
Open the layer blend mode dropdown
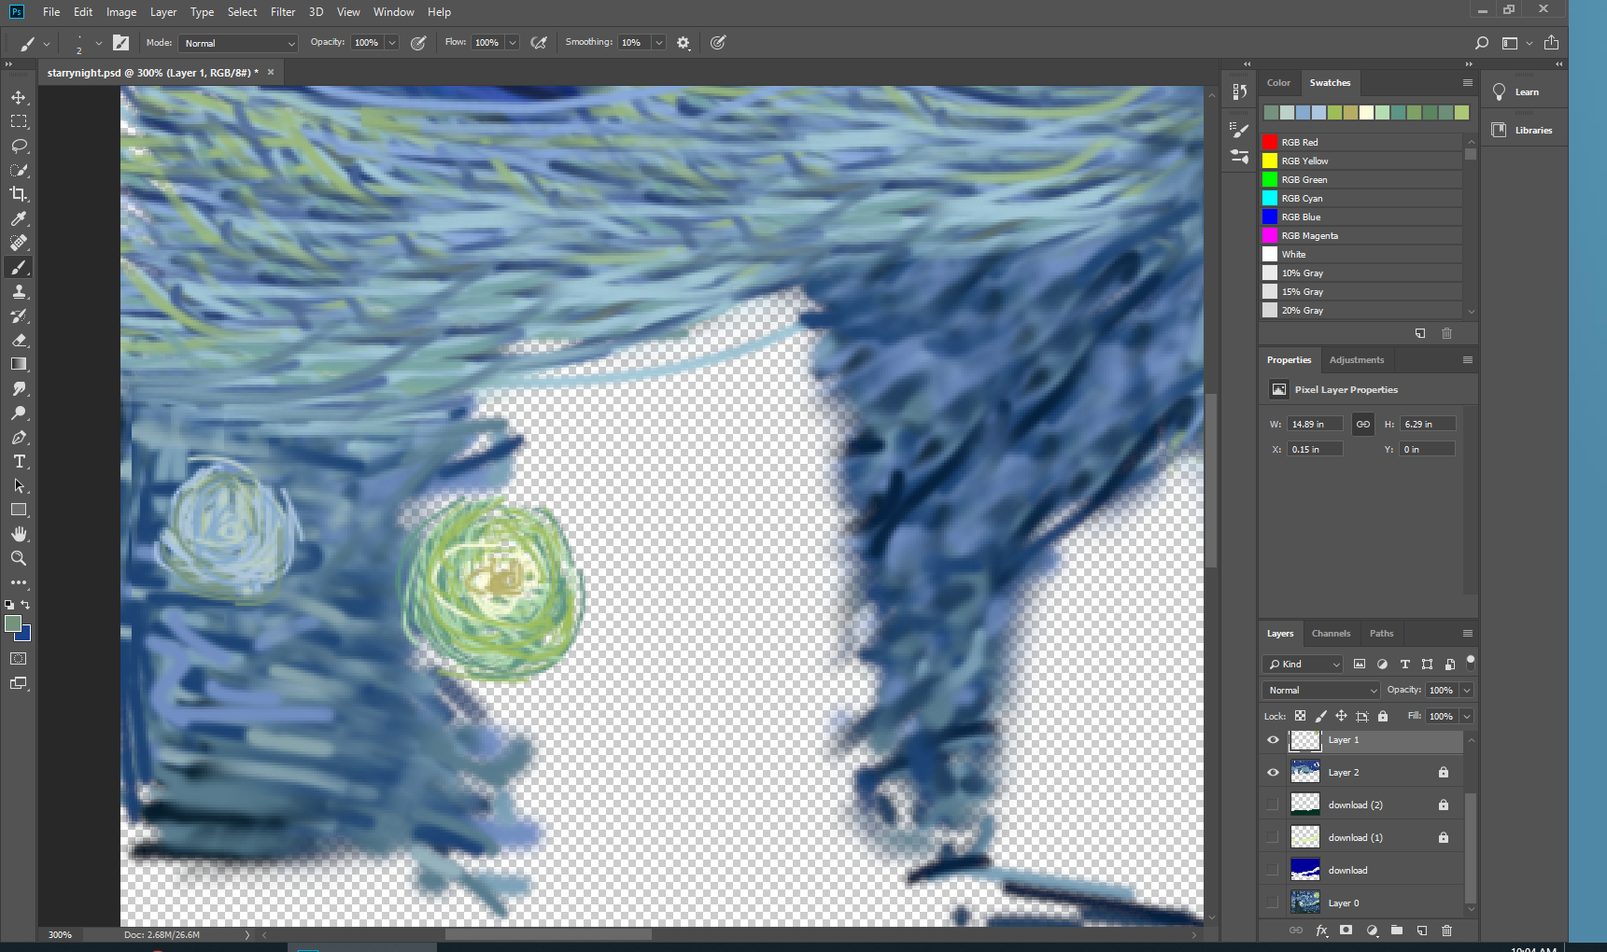click(x=1320, y=691)
